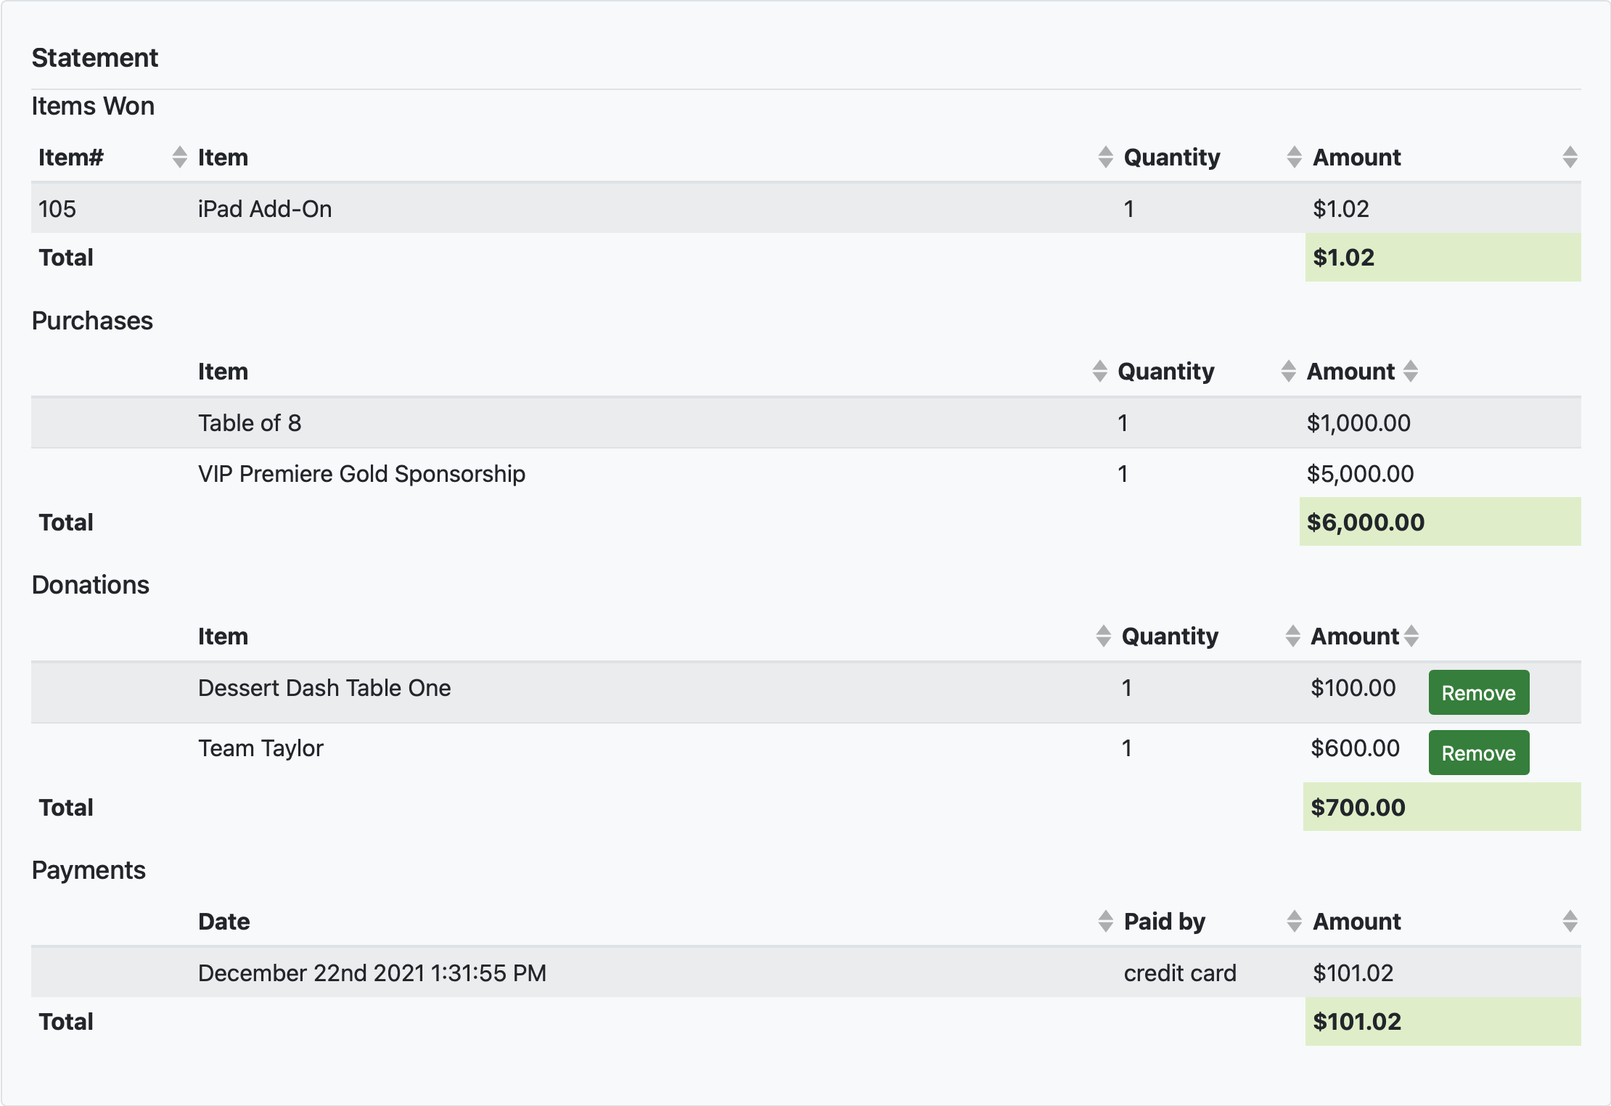This screenshot has height=1106, width=1611.
Task: Remove the Team Taylor donation
Action: click(1478, 753)
